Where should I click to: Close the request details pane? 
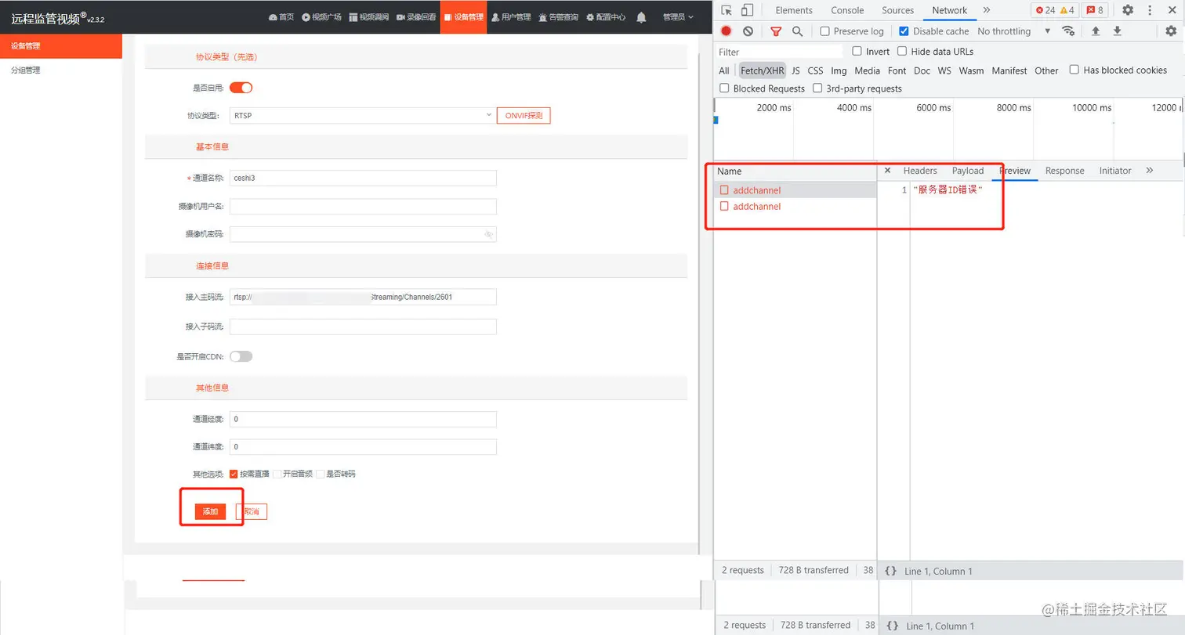887,171
